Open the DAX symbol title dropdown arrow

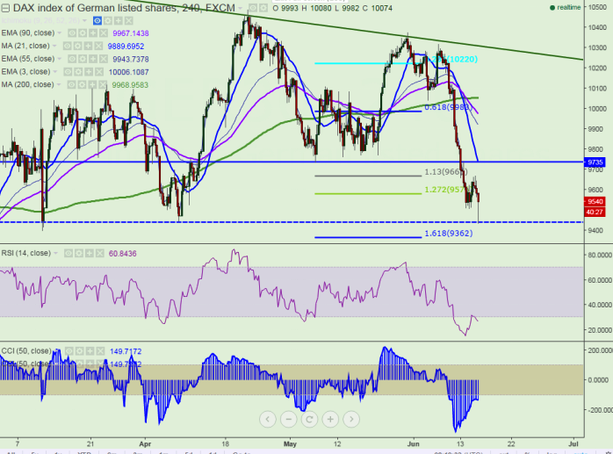[241, 8]
